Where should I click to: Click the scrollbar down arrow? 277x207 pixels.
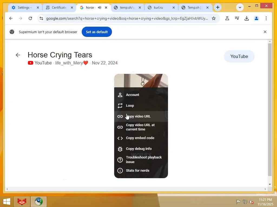tap(270, 184)
